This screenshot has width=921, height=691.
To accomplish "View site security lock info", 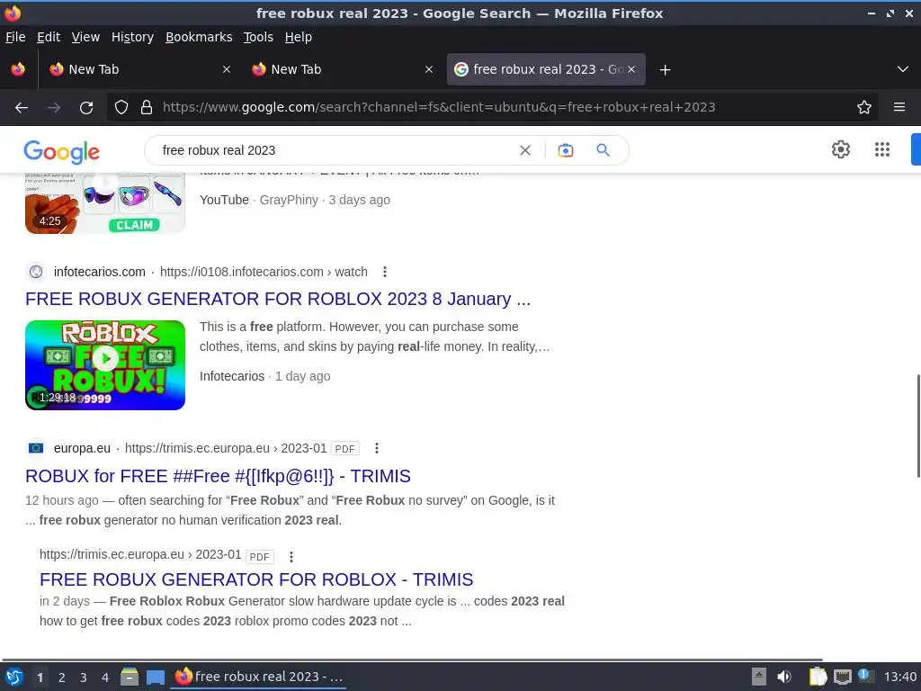I will (x=147, y=107).
